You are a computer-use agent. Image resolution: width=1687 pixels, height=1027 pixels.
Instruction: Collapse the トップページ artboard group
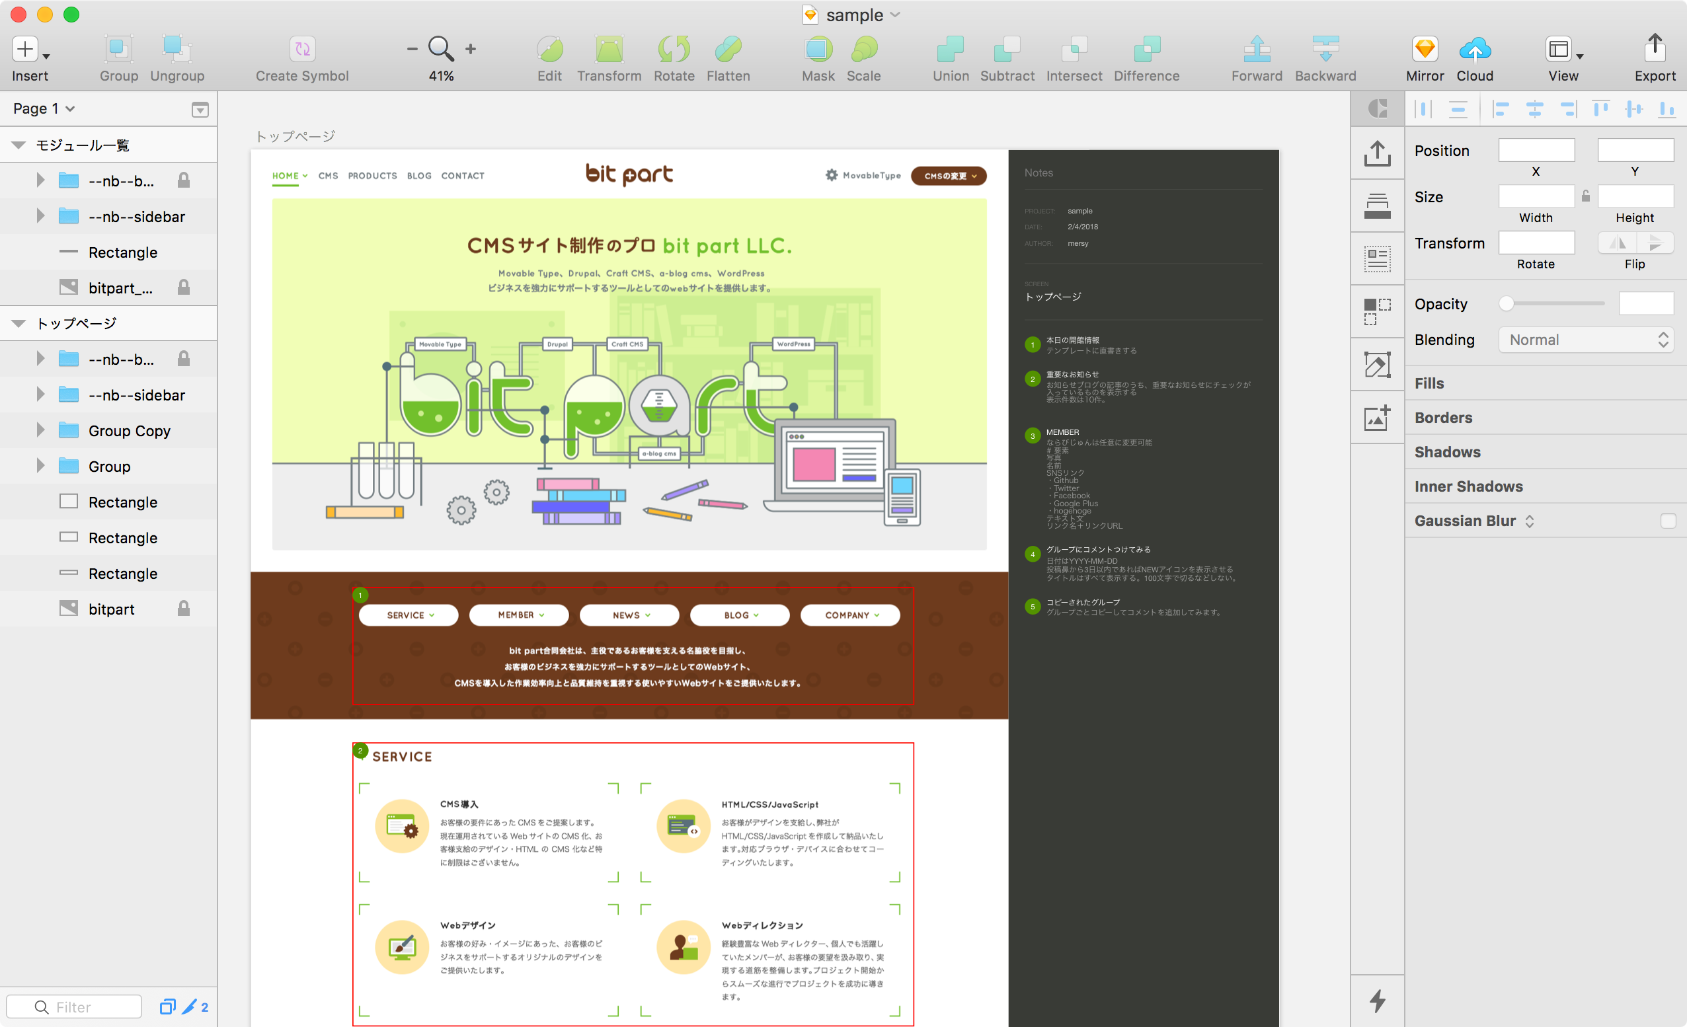point(19,323)
